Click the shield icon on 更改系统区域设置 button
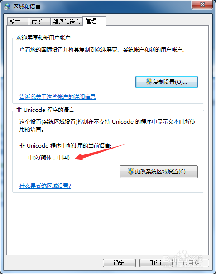 point(130,171)
